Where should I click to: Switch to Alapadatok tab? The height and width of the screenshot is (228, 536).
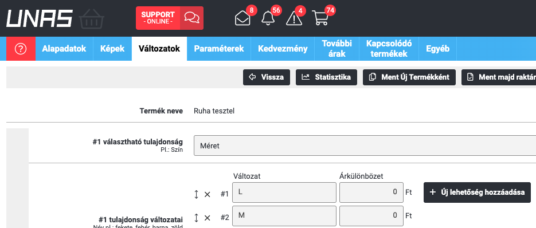64,49
